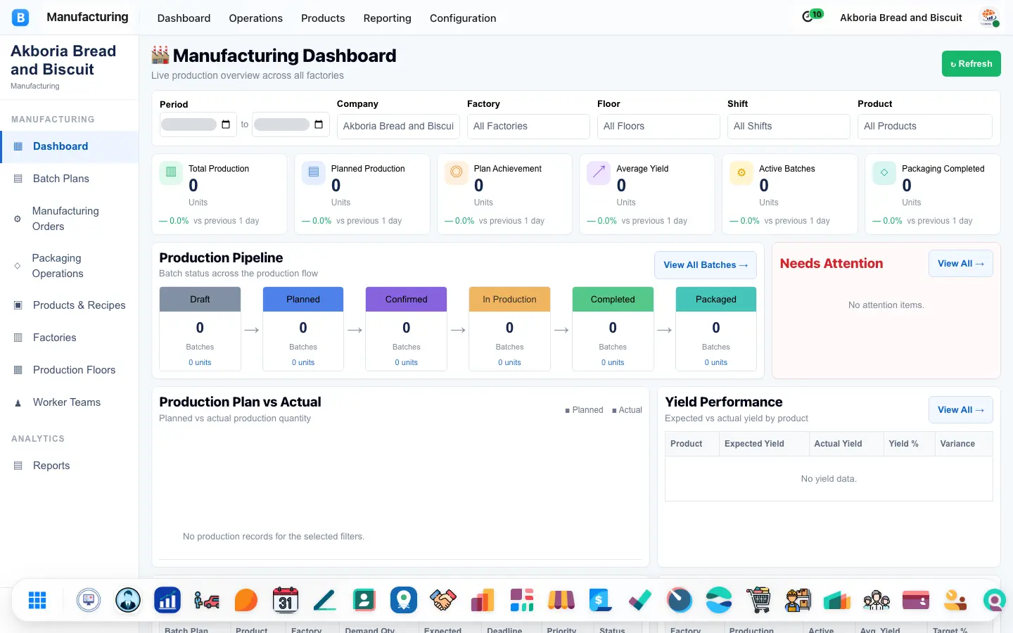Click the Packaged pipeline stage card
Screen dimensions: 1013x633
(716, 328)
